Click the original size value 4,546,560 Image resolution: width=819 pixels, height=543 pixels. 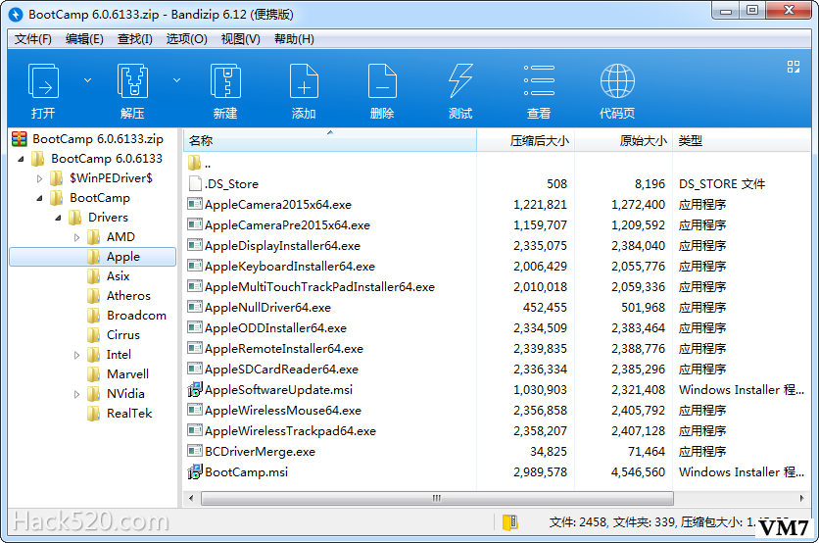point(639,471)
